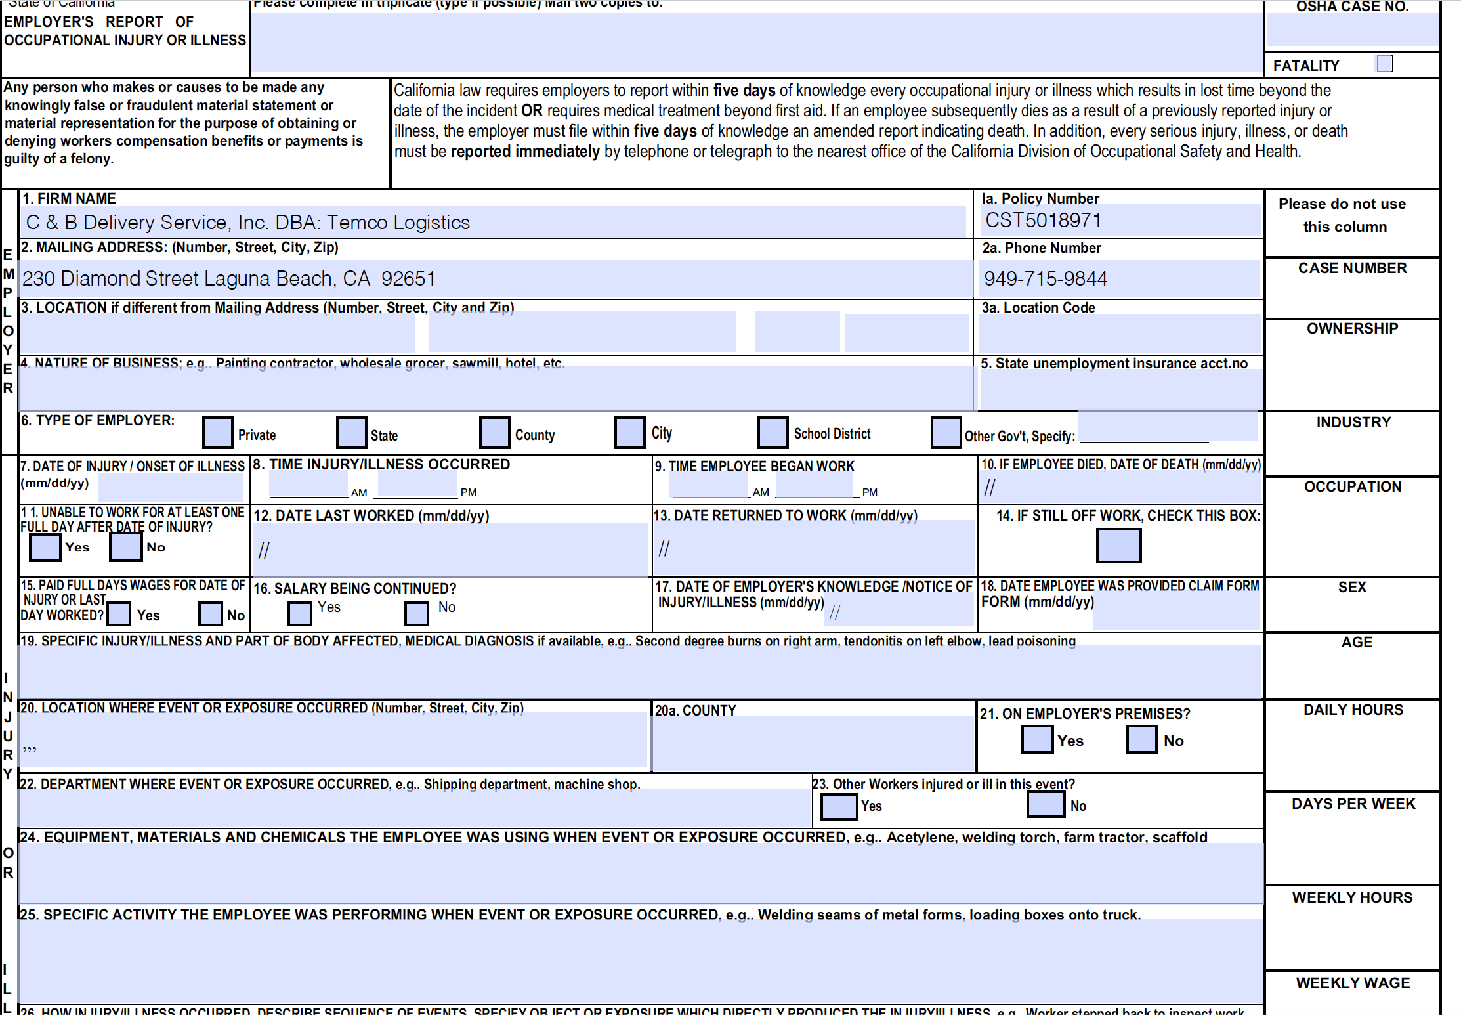Click the PM field for time injury occurred
Image resolution: width=1461 pixels, height=1015 pixels.
tap(417, 485)
